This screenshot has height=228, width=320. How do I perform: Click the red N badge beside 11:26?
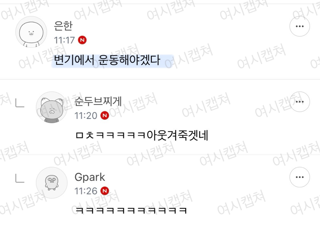105,191
